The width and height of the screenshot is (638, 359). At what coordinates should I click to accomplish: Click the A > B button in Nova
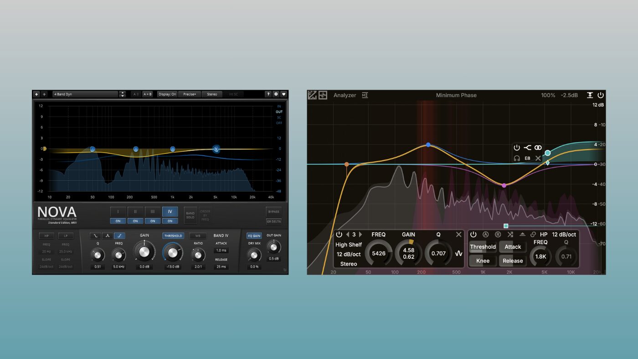pos(148,94)
